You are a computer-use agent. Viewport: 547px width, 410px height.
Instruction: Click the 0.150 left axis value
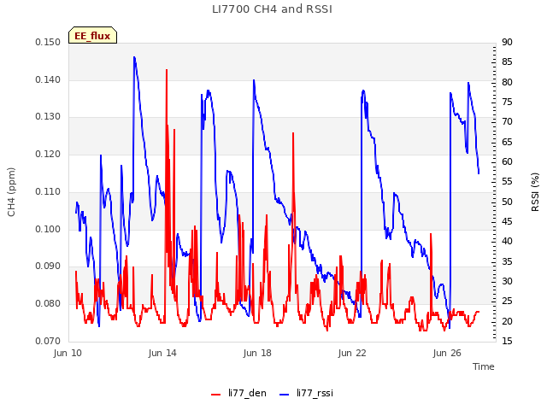point(48,43)
